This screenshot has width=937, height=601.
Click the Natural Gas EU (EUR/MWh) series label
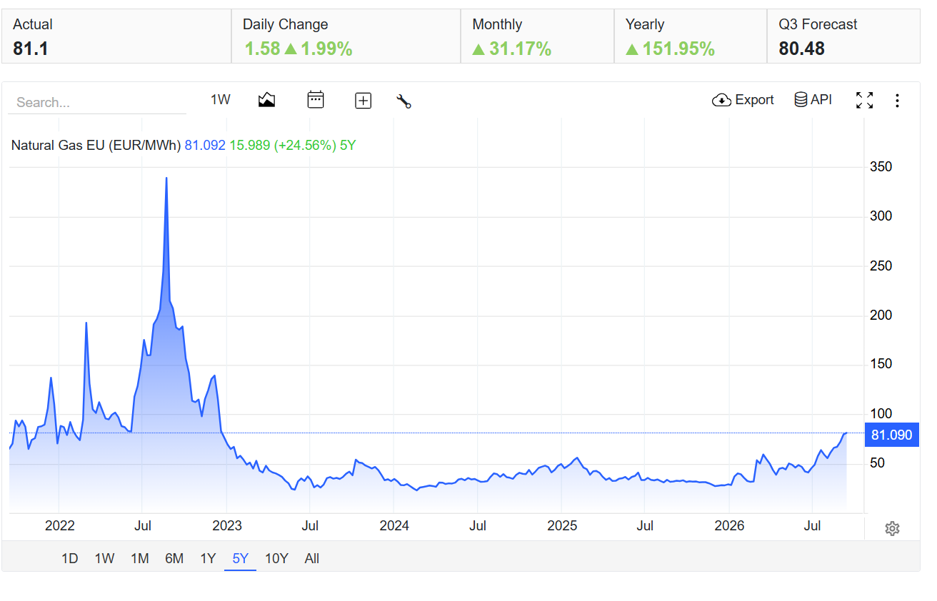[x=96, y=146]
